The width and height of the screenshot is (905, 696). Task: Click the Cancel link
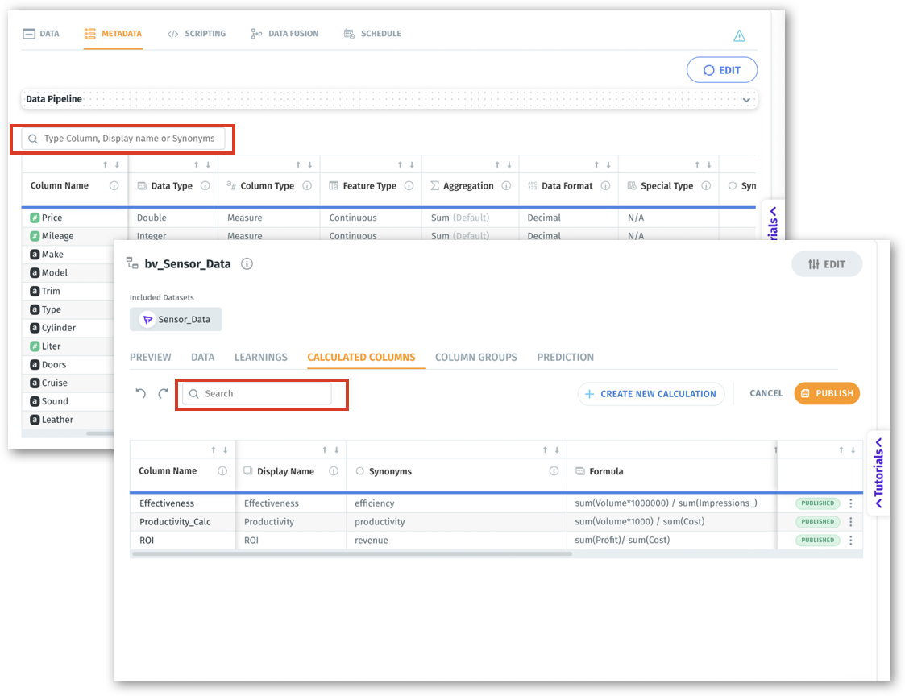(x=766, y=394)
